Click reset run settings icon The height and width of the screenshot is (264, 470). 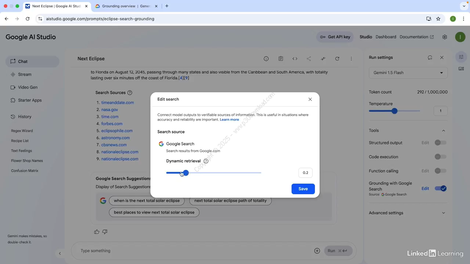[x=430, y=58]
